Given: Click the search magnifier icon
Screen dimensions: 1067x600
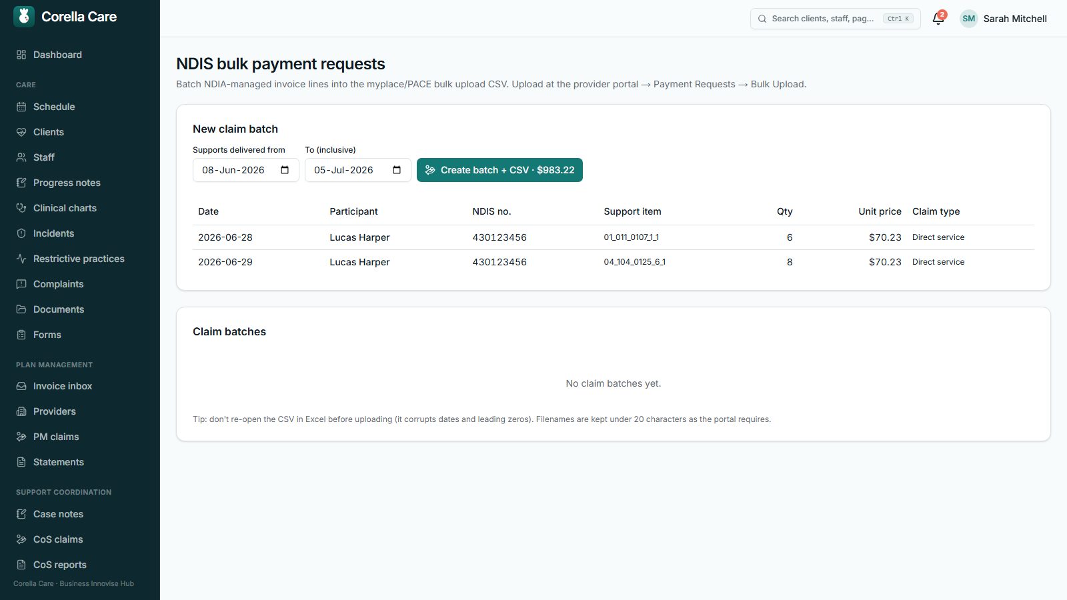Looking at the screenshot, I should [x=762, y=19].
